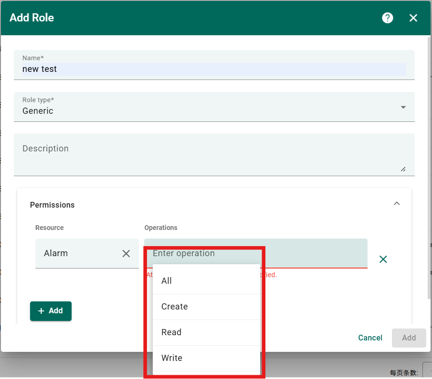Viewport: 432px width, 379px height.
Task: Open the Role type dropdown
Action: click(214, 107)
